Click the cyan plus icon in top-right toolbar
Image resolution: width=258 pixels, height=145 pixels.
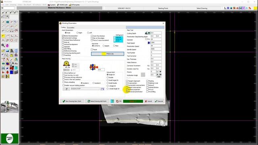[x=247, y=8]
